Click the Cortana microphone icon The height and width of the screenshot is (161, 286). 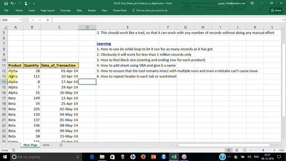pyautogui.click(x=78, y=157)
